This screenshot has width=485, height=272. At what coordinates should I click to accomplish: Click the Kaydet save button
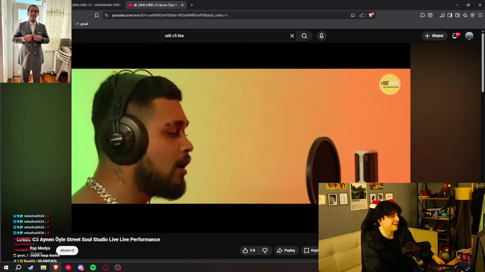click(x=311, y=250)
